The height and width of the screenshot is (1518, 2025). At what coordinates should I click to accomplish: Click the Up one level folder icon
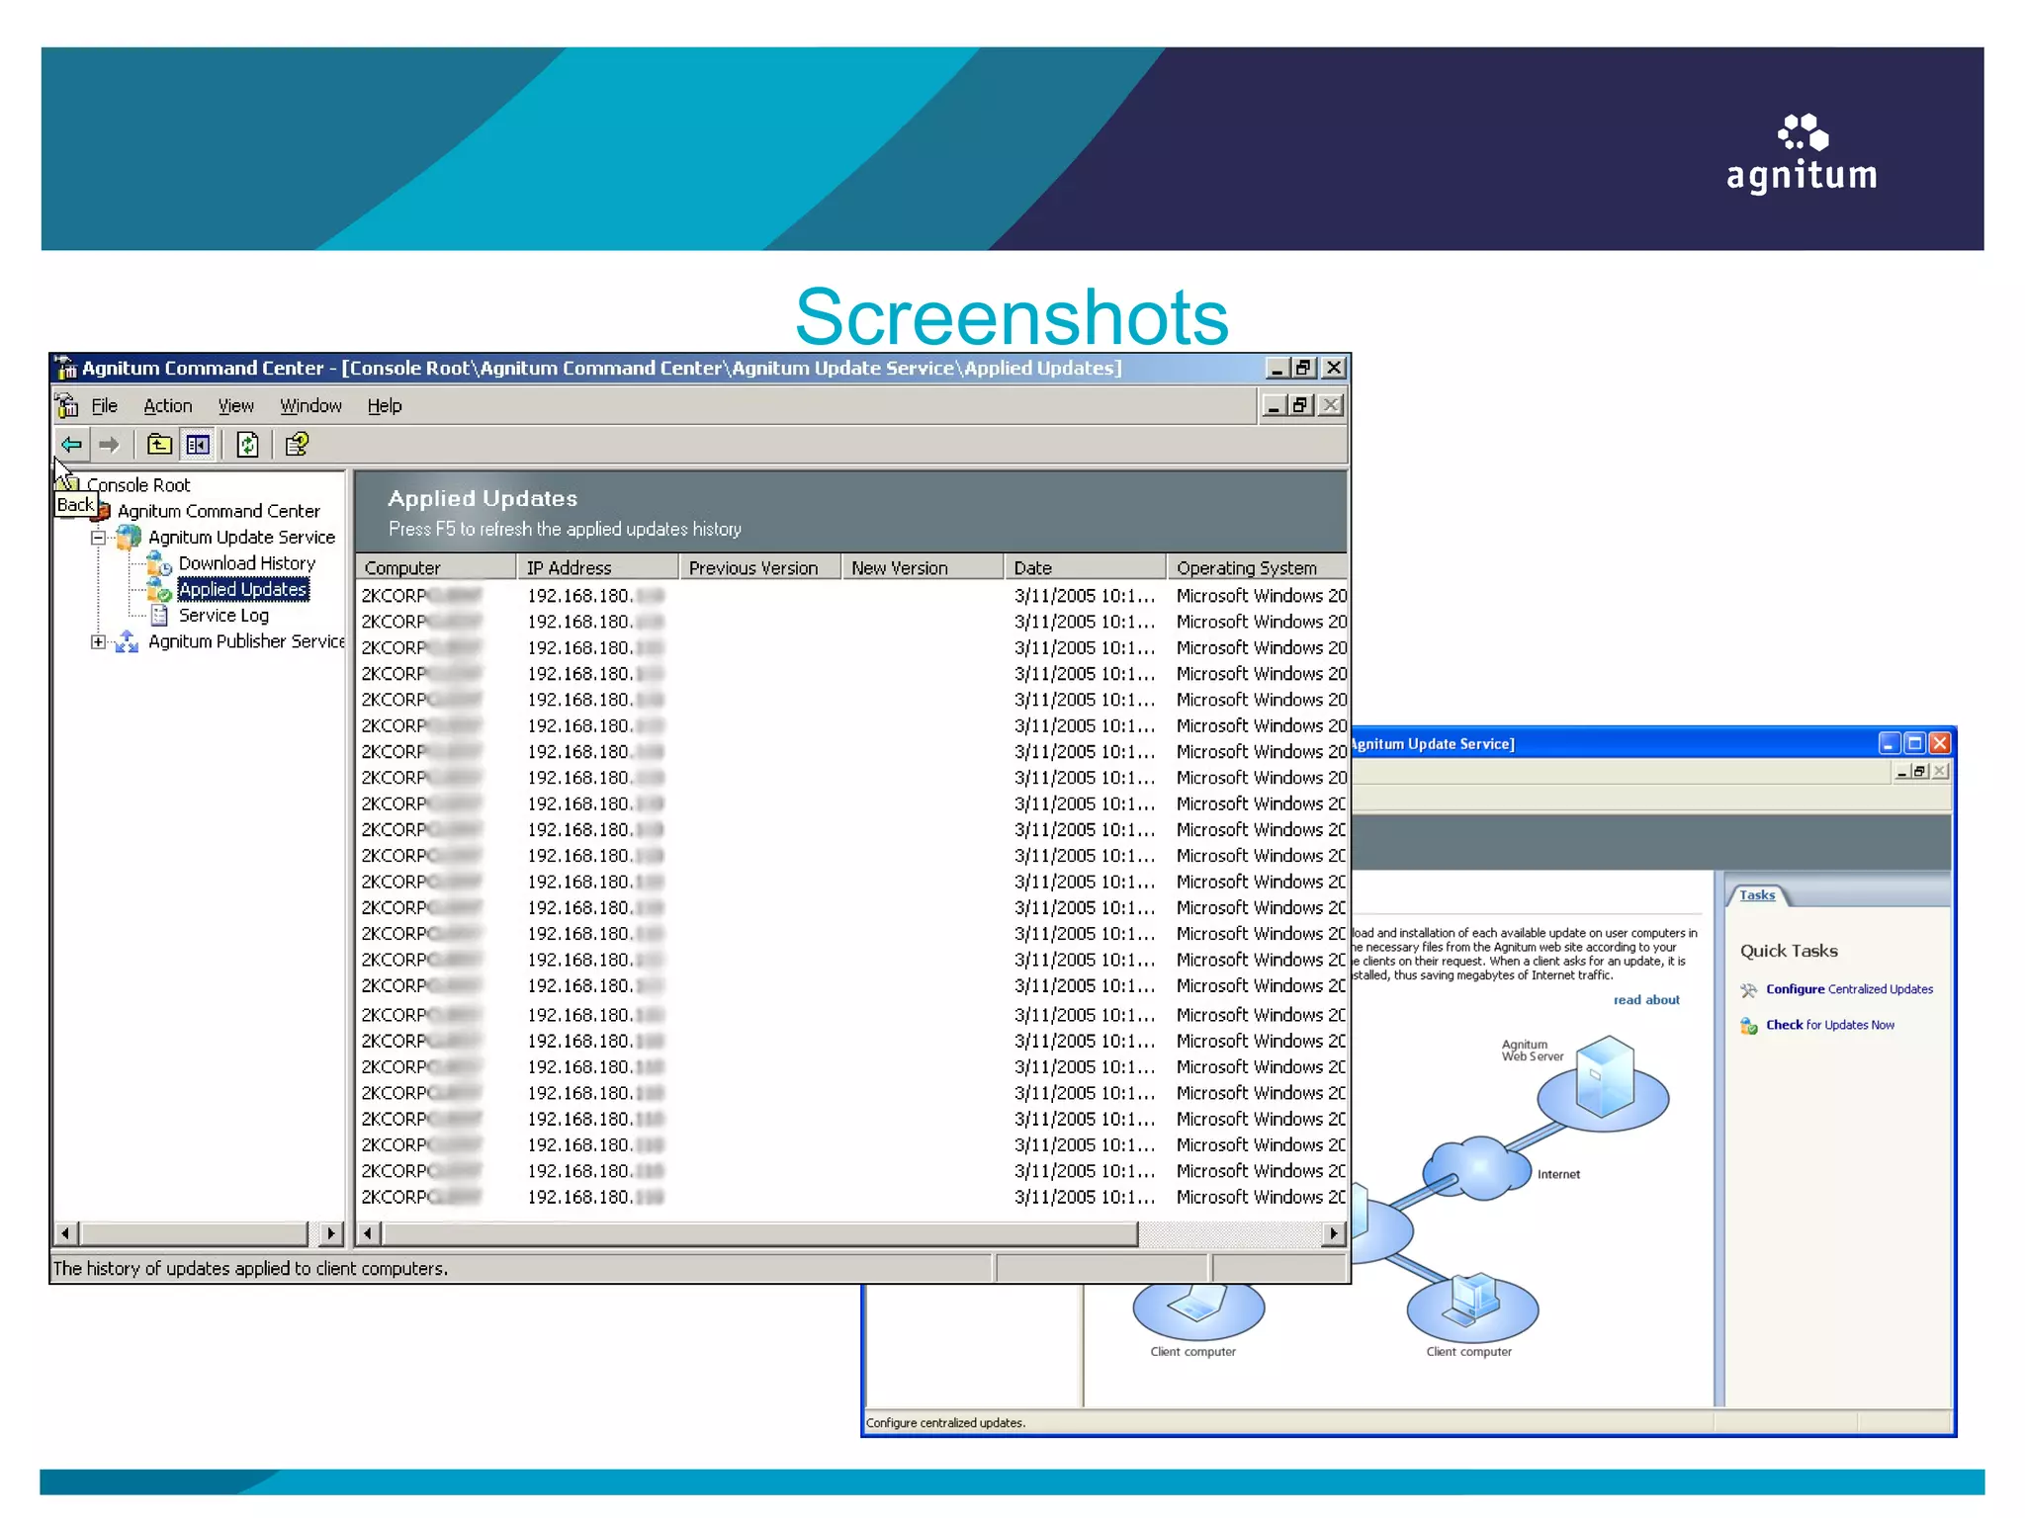pyautogui.click(x=159, y=445)
